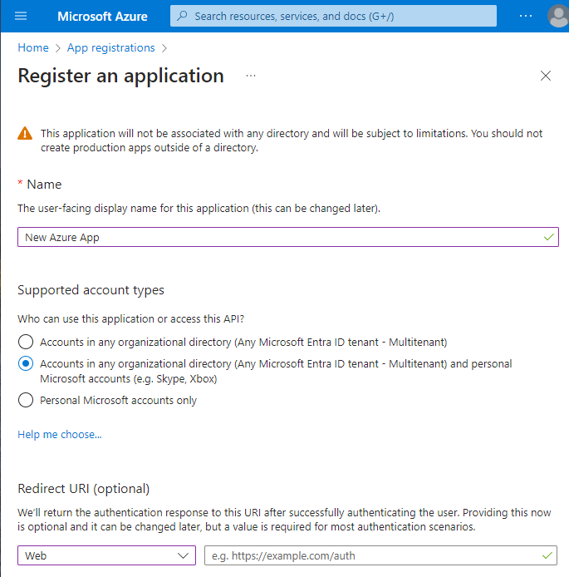The width and height of the screenshot is (569, 577).
Task: Click the red asterisk Name label
Action: (x=40, y=185)
